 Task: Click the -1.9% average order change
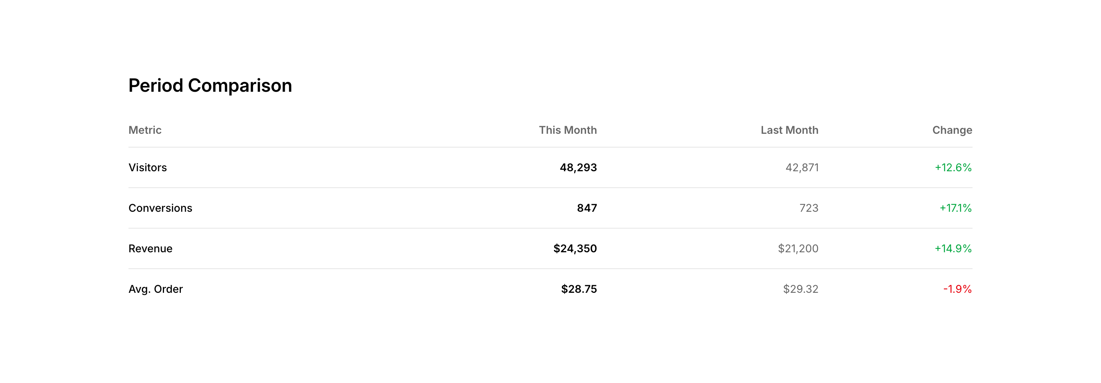pyautogui.click(x=957, y=289)
